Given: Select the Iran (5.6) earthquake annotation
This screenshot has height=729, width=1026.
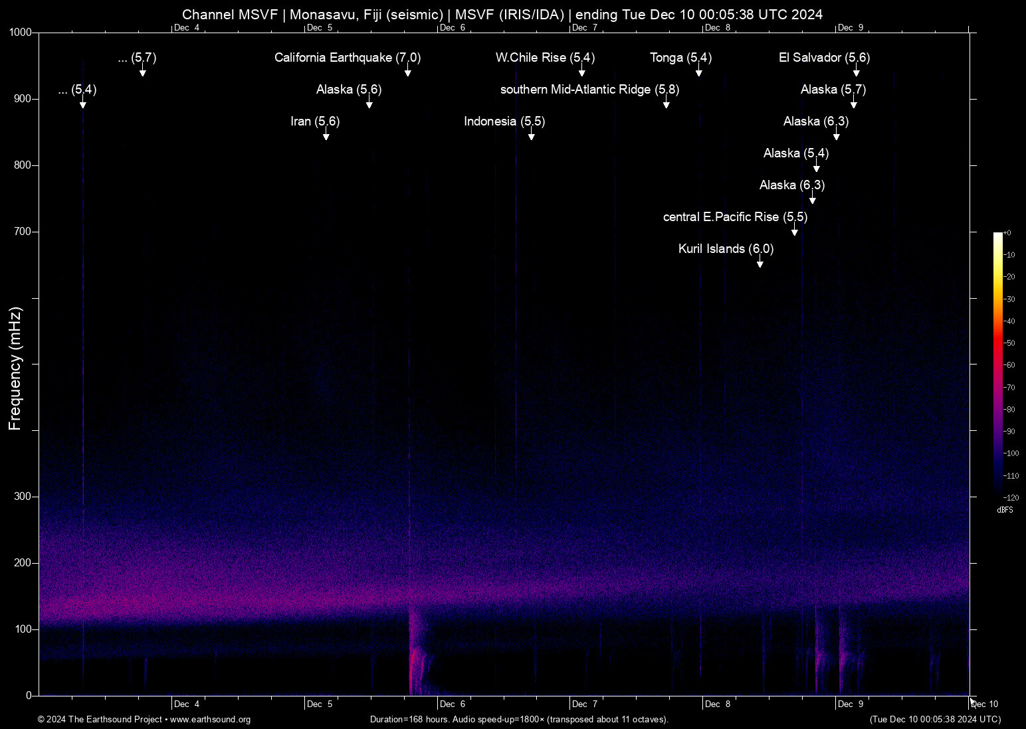Looking at the screenshot, I should click(315, 122).
